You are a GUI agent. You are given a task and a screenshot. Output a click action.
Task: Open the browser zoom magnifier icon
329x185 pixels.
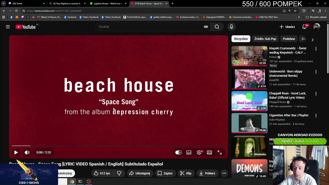pyautogui.click(x=290, y=11)
